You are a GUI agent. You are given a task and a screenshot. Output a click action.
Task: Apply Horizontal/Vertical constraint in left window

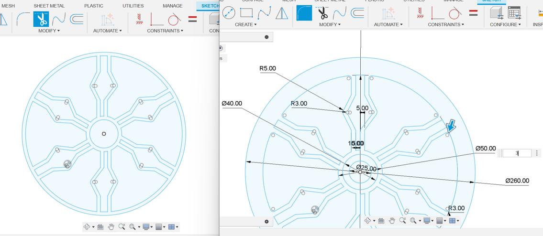156,20
